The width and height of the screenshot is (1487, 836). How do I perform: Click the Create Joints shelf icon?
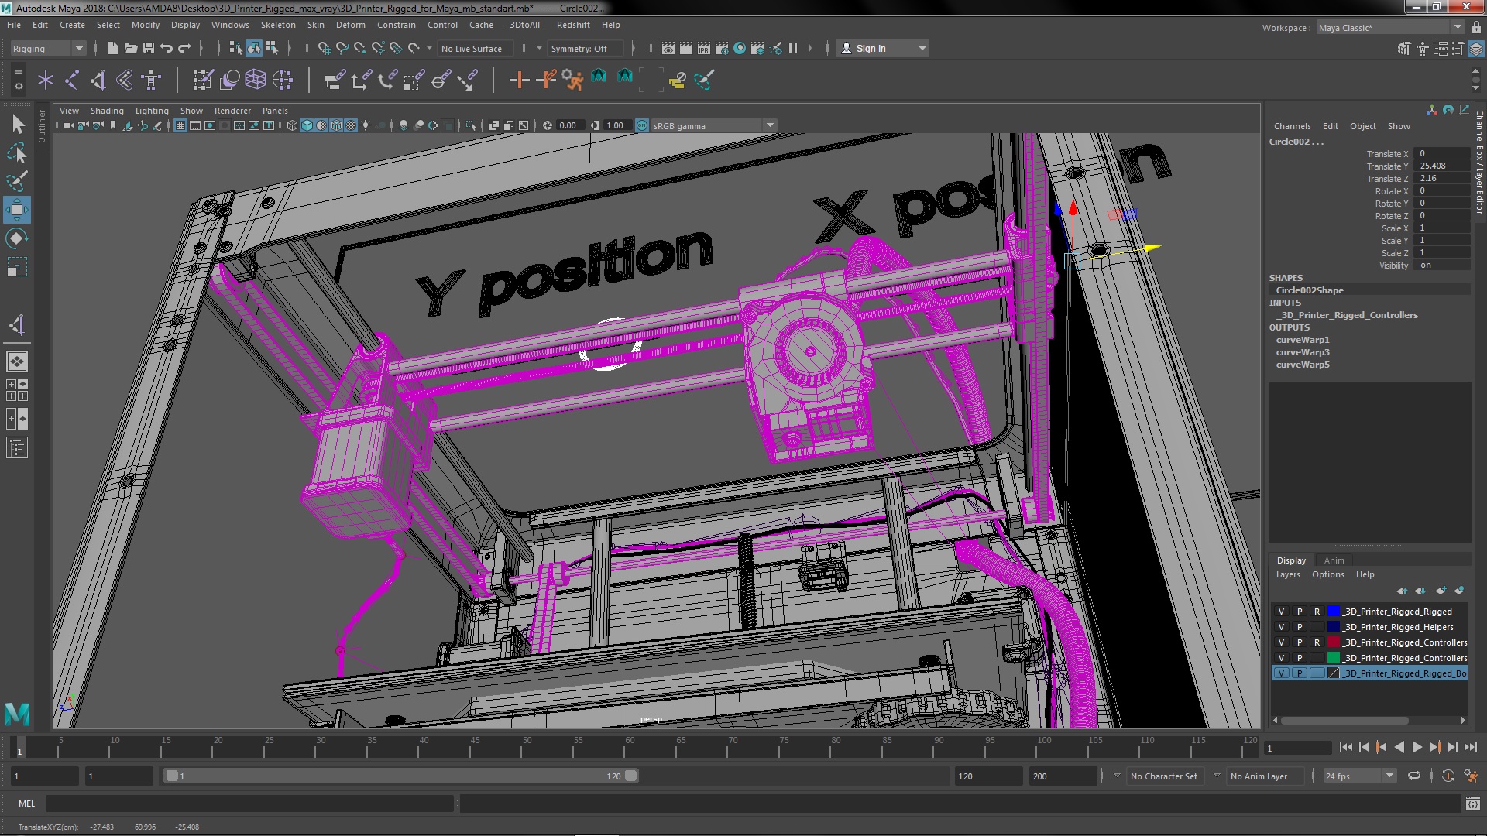click(71, 80)
